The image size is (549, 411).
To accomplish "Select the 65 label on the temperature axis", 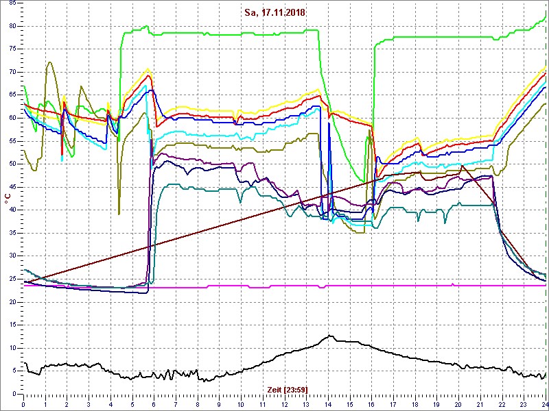I will [12, 95].
